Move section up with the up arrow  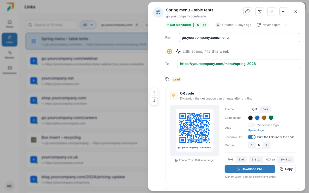[154, 92]
